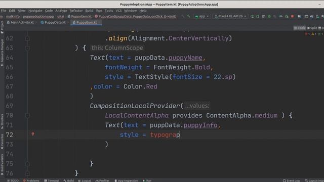
Task: Open the TODO tool window
Action: (13, 180)
